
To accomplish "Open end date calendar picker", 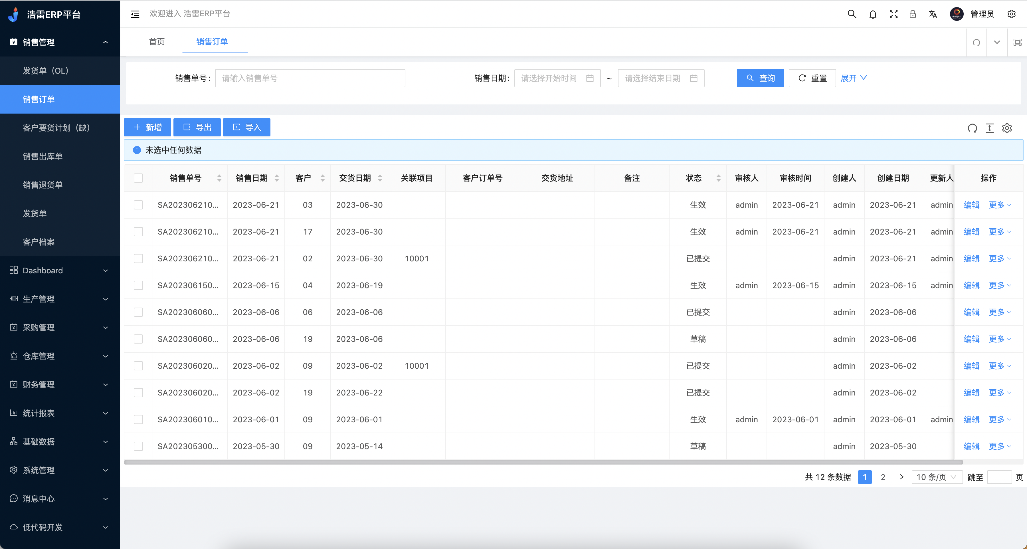I will click(x=694, y=78).
